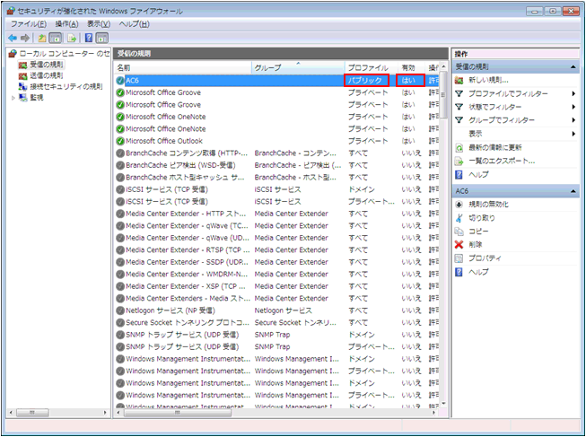Click the tree pane horizontal scrollbar
This screenshot has width=586, height=437.
pos(32,413)
